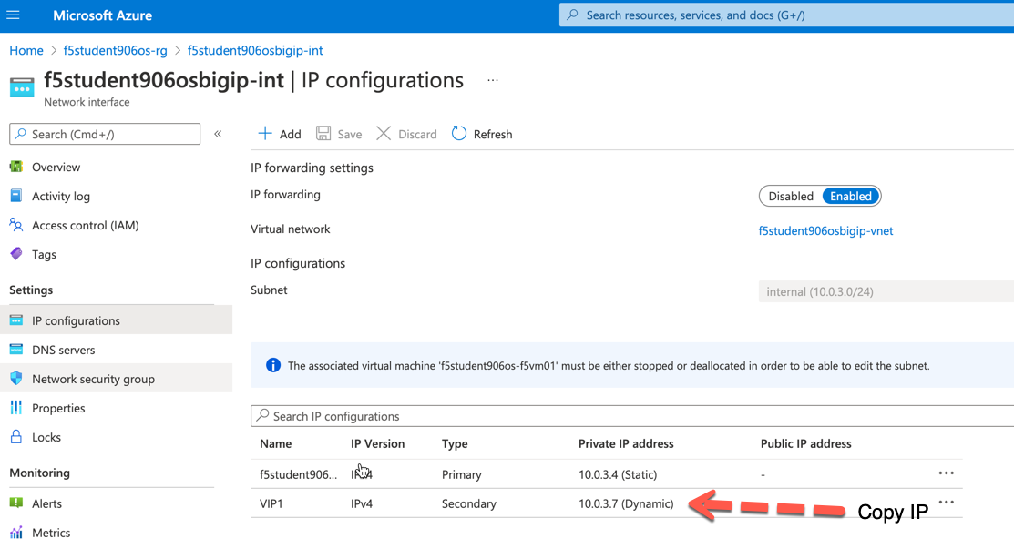Click the 10.0.3.7 (Dynamic) address cell
Screen dimensions: 1014x549
click(626, 503)
